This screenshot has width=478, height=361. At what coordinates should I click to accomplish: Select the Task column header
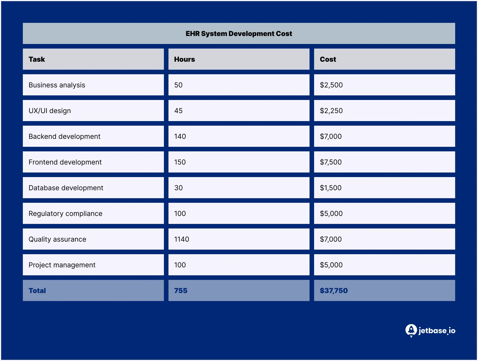(37, 59)
